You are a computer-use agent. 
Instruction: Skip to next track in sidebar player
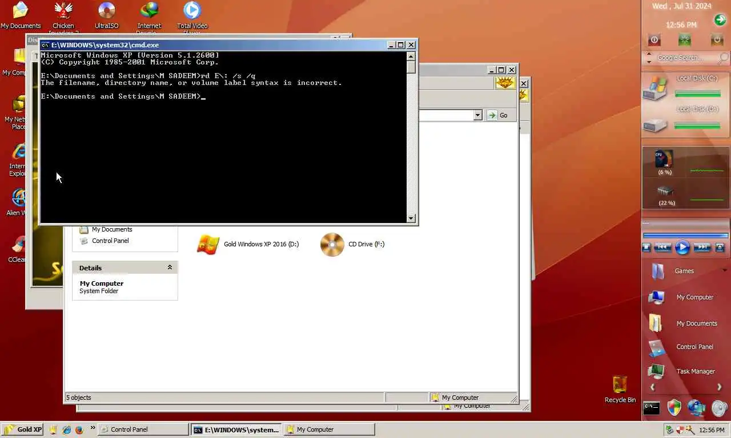tap(702, 247)
